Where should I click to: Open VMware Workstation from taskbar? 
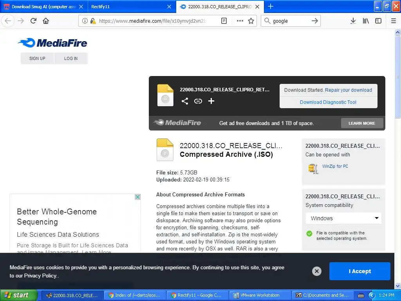coord(260,296)
